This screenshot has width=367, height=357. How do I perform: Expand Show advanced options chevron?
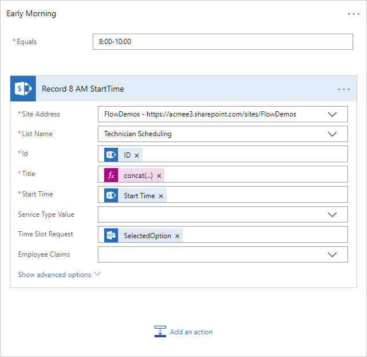tap(97, 274)
